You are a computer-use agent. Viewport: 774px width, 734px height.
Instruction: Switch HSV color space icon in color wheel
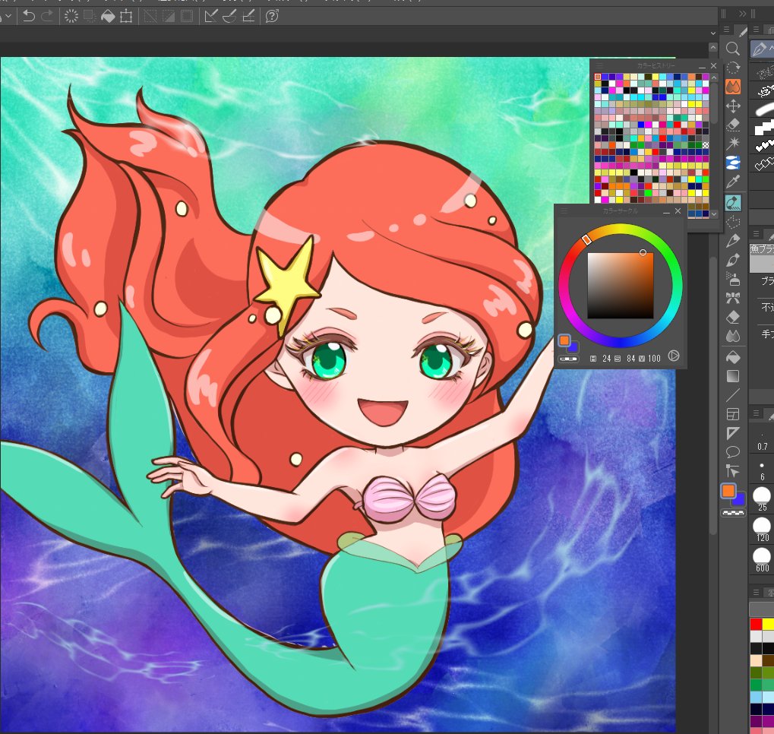[x=674, y=356]
